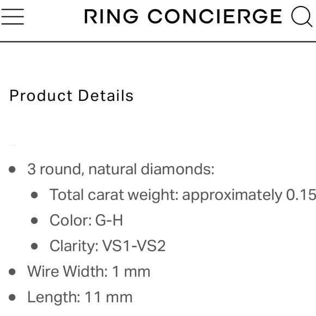Go home via Ring Concierge logo
The height and width of the screenshot is (316, 316).
click(x=183, y=16)
